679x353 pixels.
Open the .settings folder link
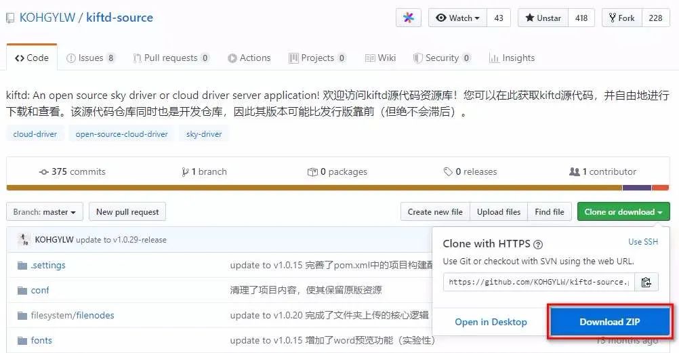tap(47, 265)
